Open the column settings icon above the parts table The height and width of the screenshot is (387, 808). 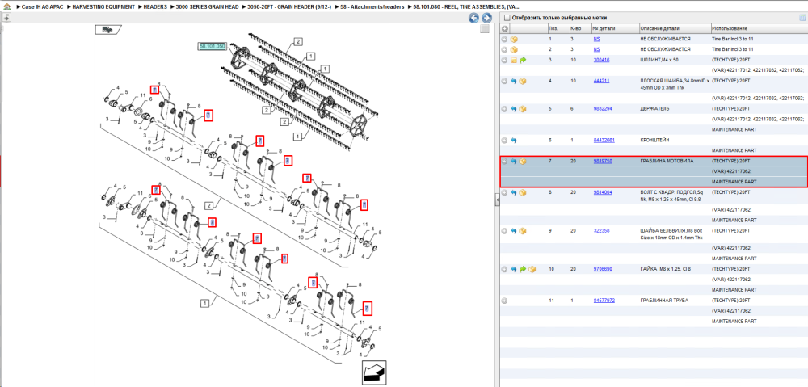tap(802, 18)
